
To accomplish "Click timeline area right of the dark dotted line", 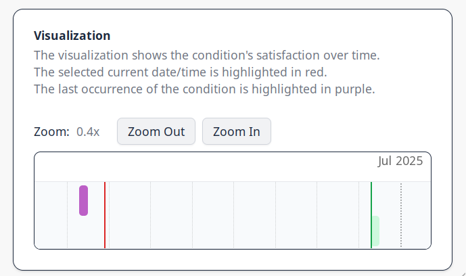I will [416, 214].
